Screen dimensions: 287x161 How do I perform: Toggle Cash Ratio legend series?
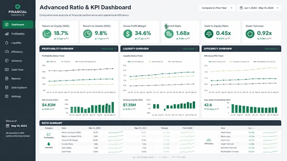tap(175, 62)
